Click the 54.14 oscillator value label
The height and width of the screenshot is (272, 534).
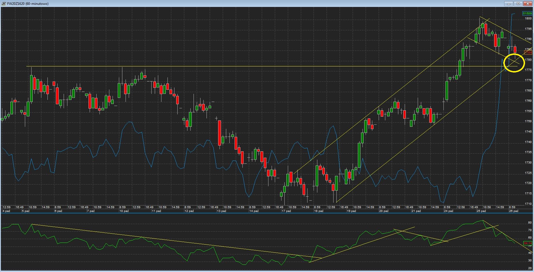(528, 243)
